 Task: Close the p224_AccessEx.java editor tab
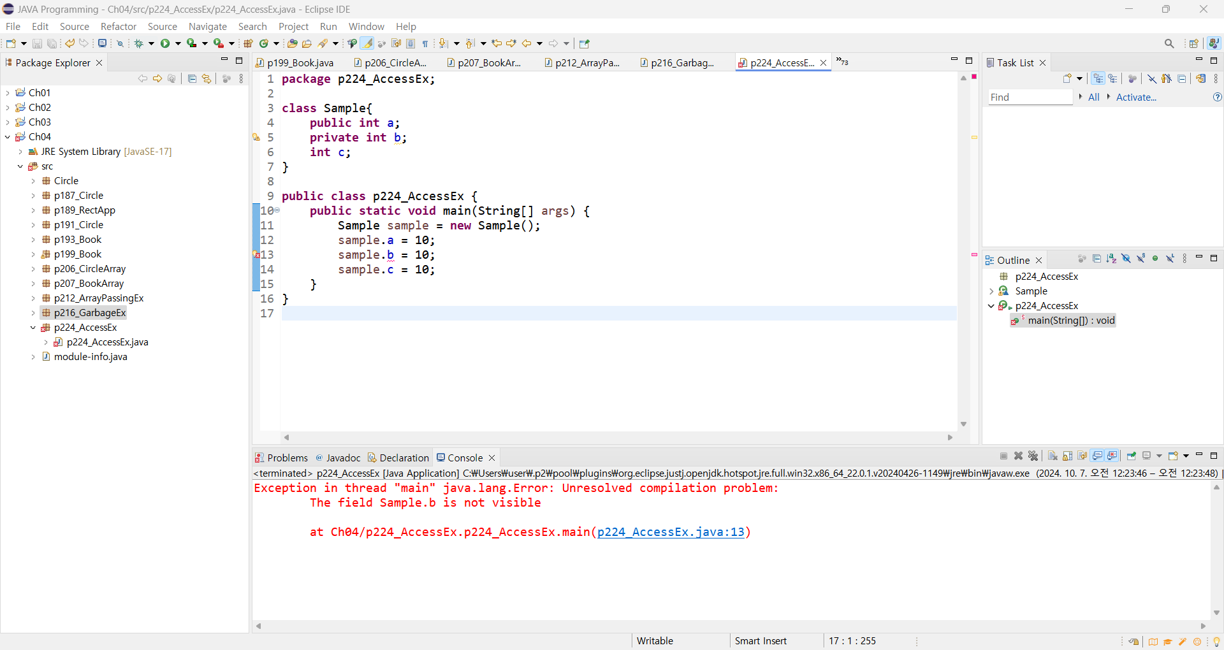click(823, 62)
